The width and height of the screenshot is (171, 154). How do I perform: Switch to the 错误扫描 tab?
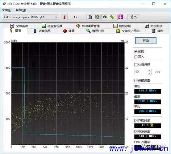click(95, 31)
